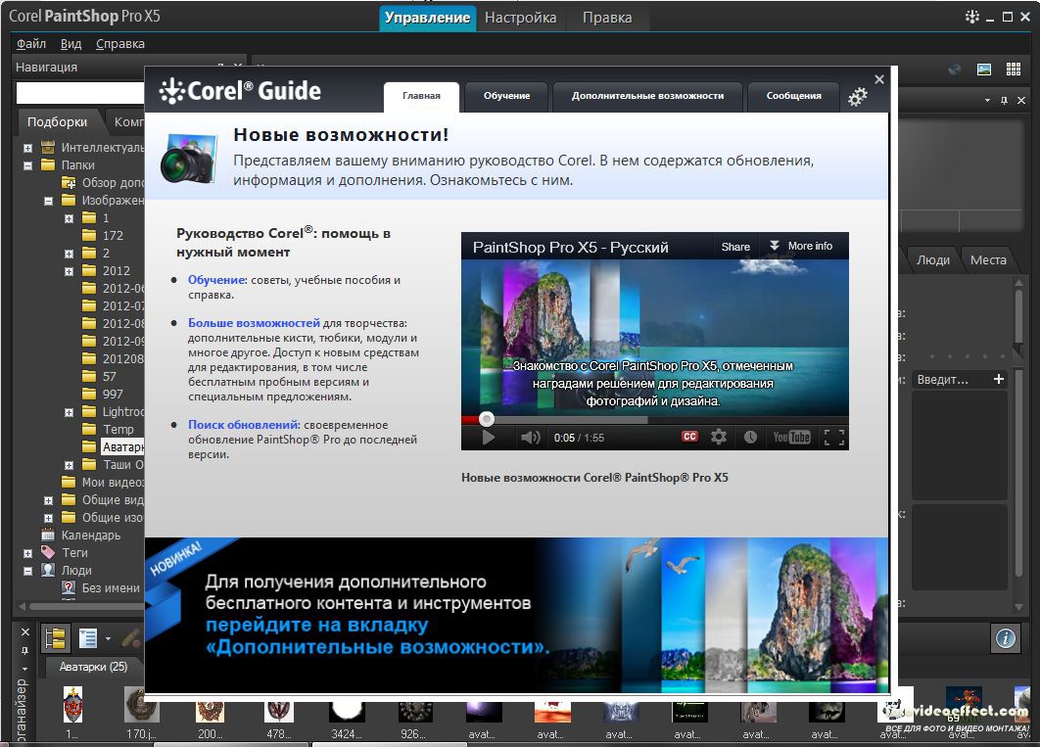This screenshot has height=747, width=1040.
Task: Select the 478... thumbnail
Action: [278, 713]
